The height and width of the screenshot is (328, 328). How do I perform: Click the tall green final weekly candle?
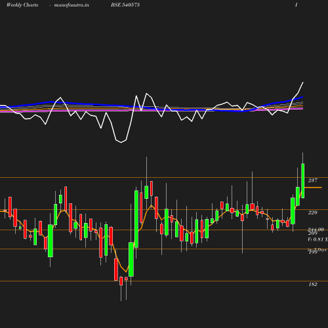point(303,180)
